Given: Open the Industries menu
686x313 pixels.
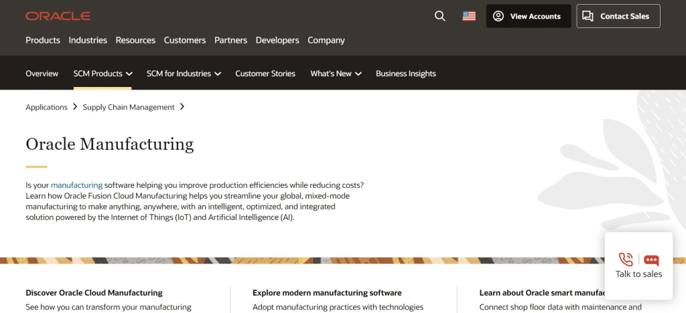Looking at the screenshot, I should [88, 40].
